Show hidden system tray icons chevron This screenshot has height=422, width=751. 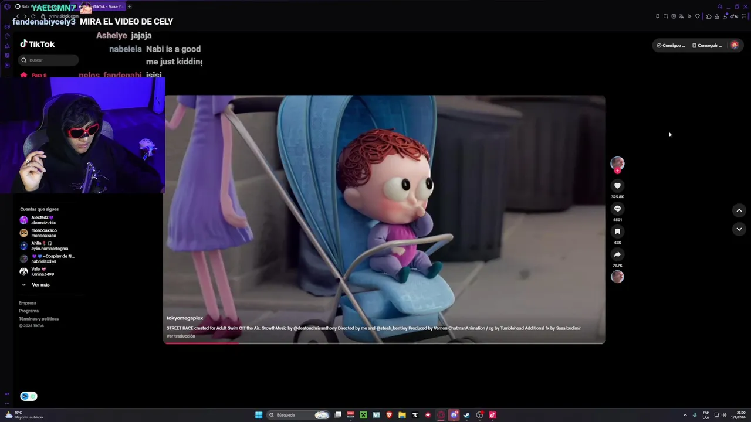(x=685, y=415)
